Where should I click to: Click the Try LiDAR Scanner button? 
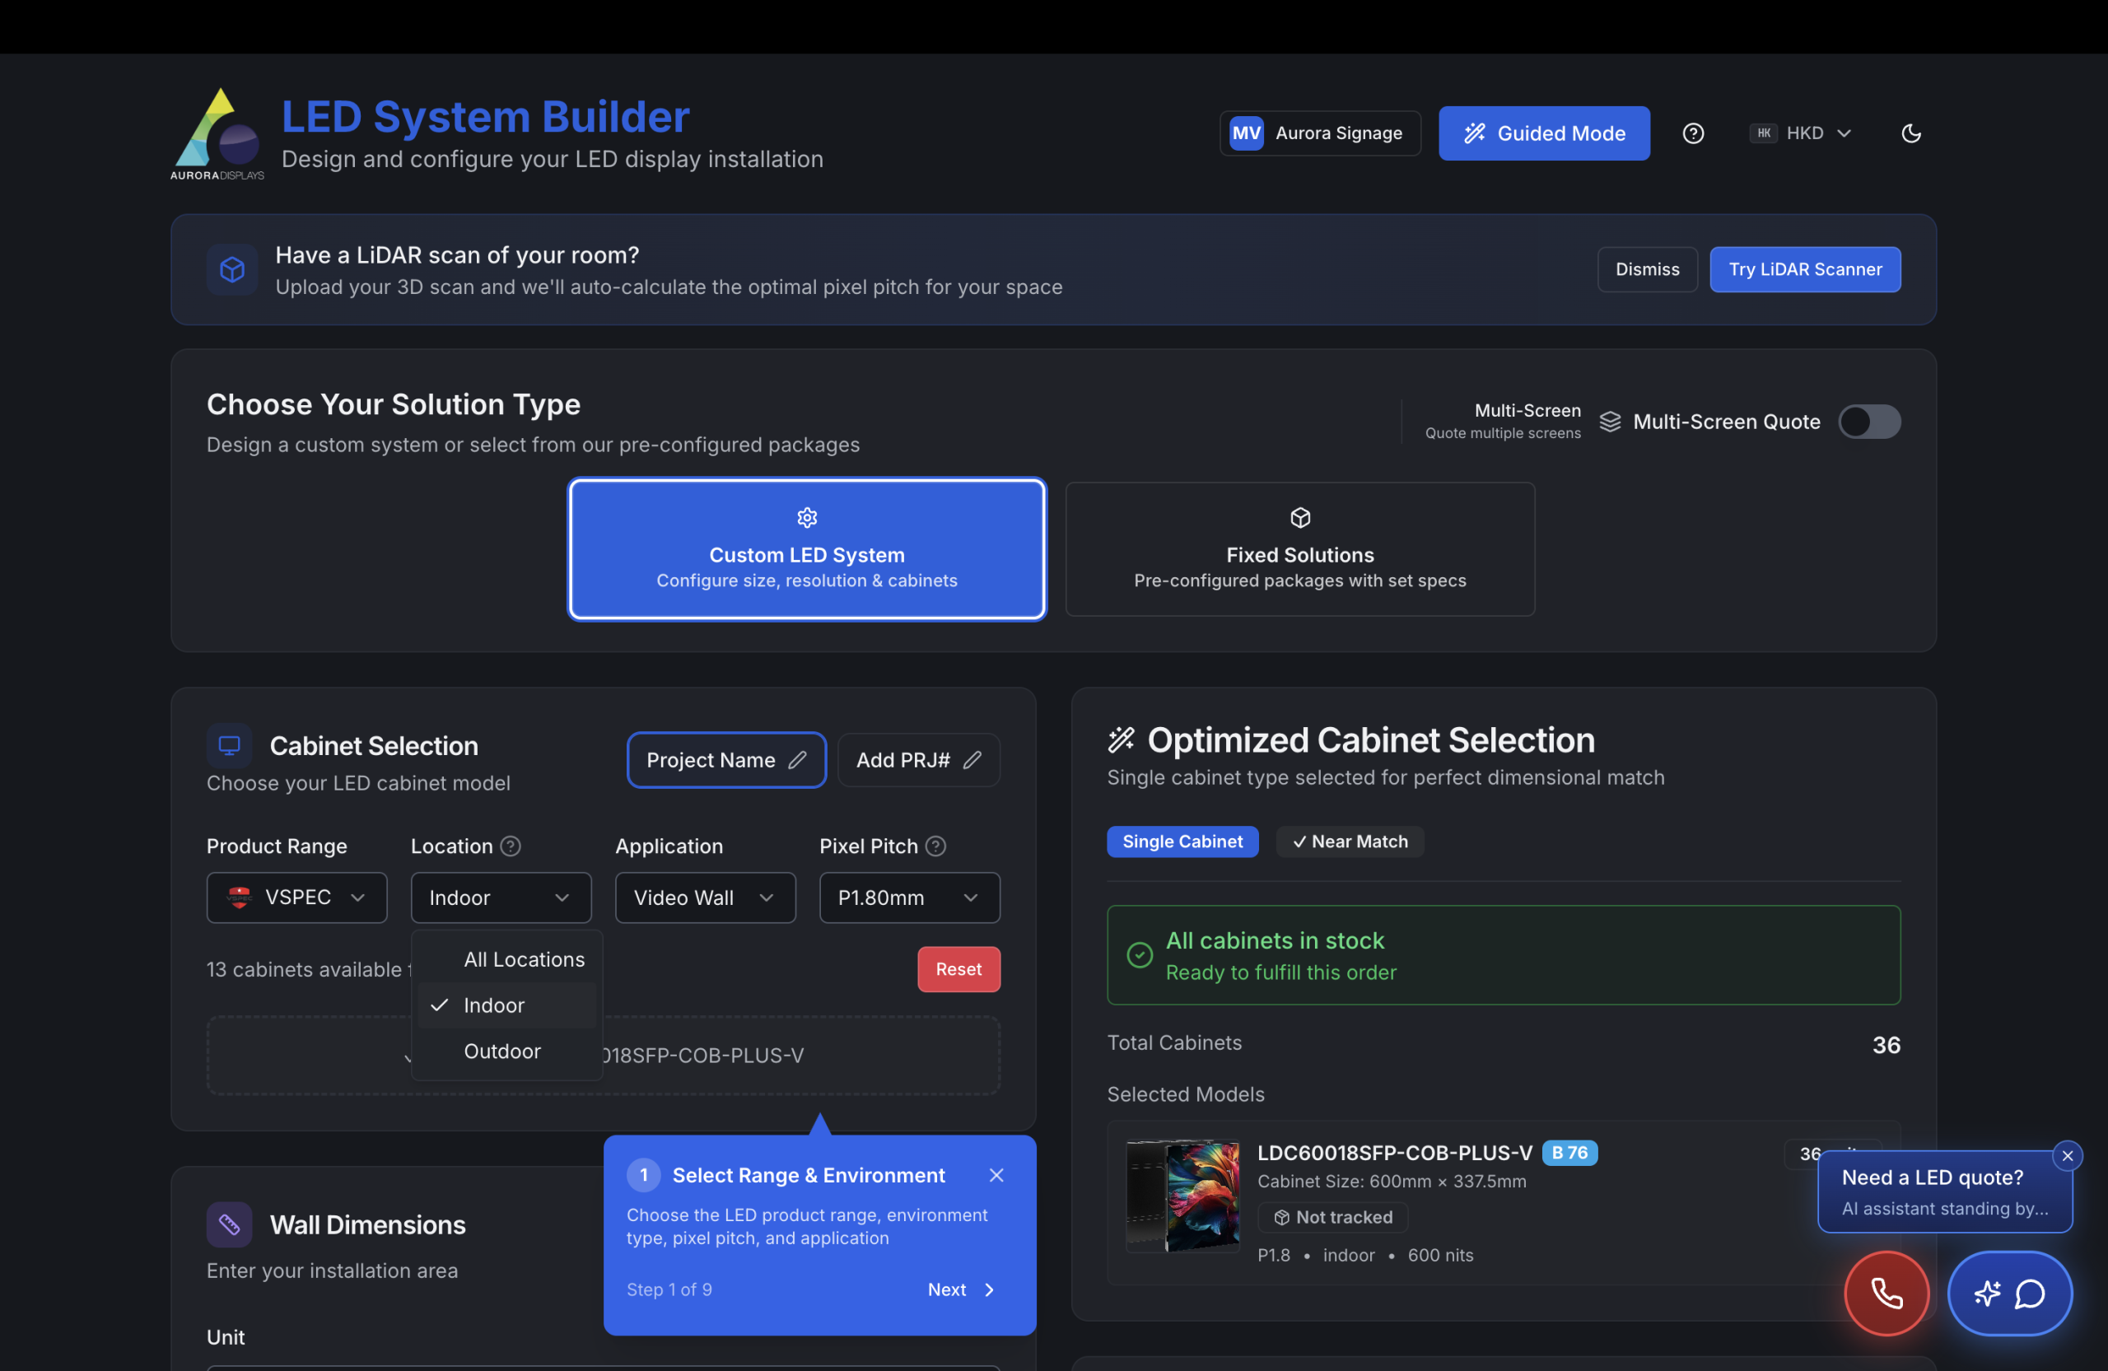point(1805,269)
